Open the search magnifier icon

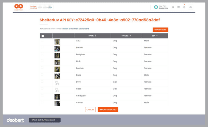pyautogui.click(x=173, y=7)
